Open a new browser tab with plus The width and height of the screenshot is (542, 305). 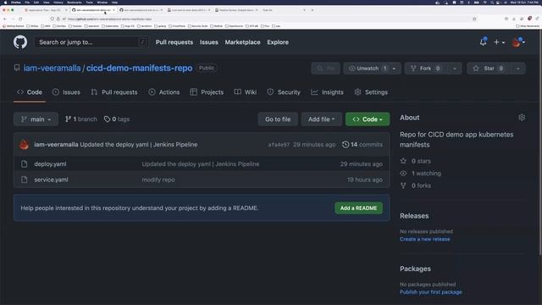click(x=312, y=10)
